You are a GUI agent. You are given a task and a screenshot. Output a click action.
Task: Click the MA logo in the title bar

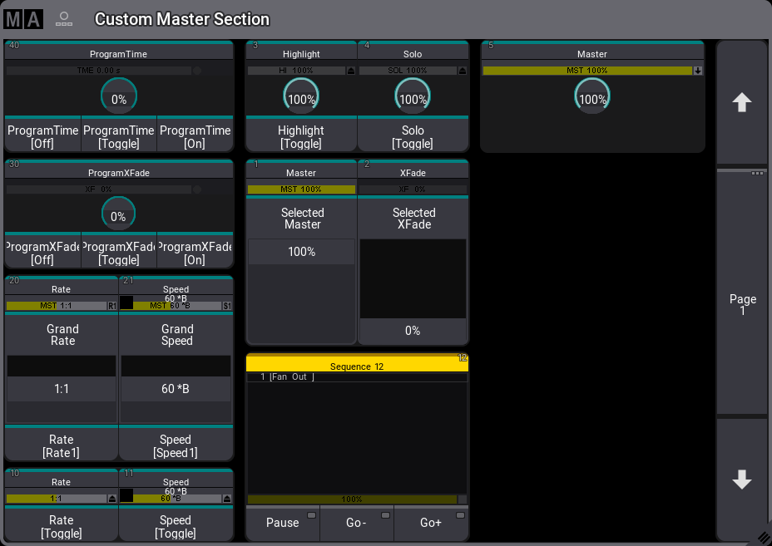pos(24,18)
